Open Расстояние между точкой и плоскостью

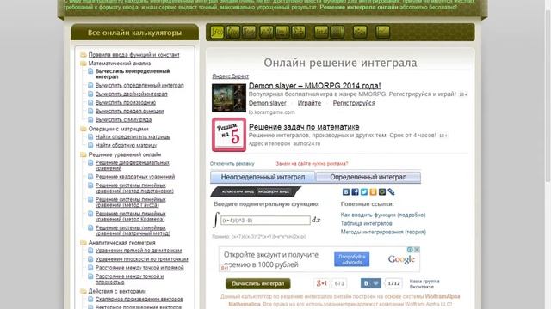click(129, 279)
